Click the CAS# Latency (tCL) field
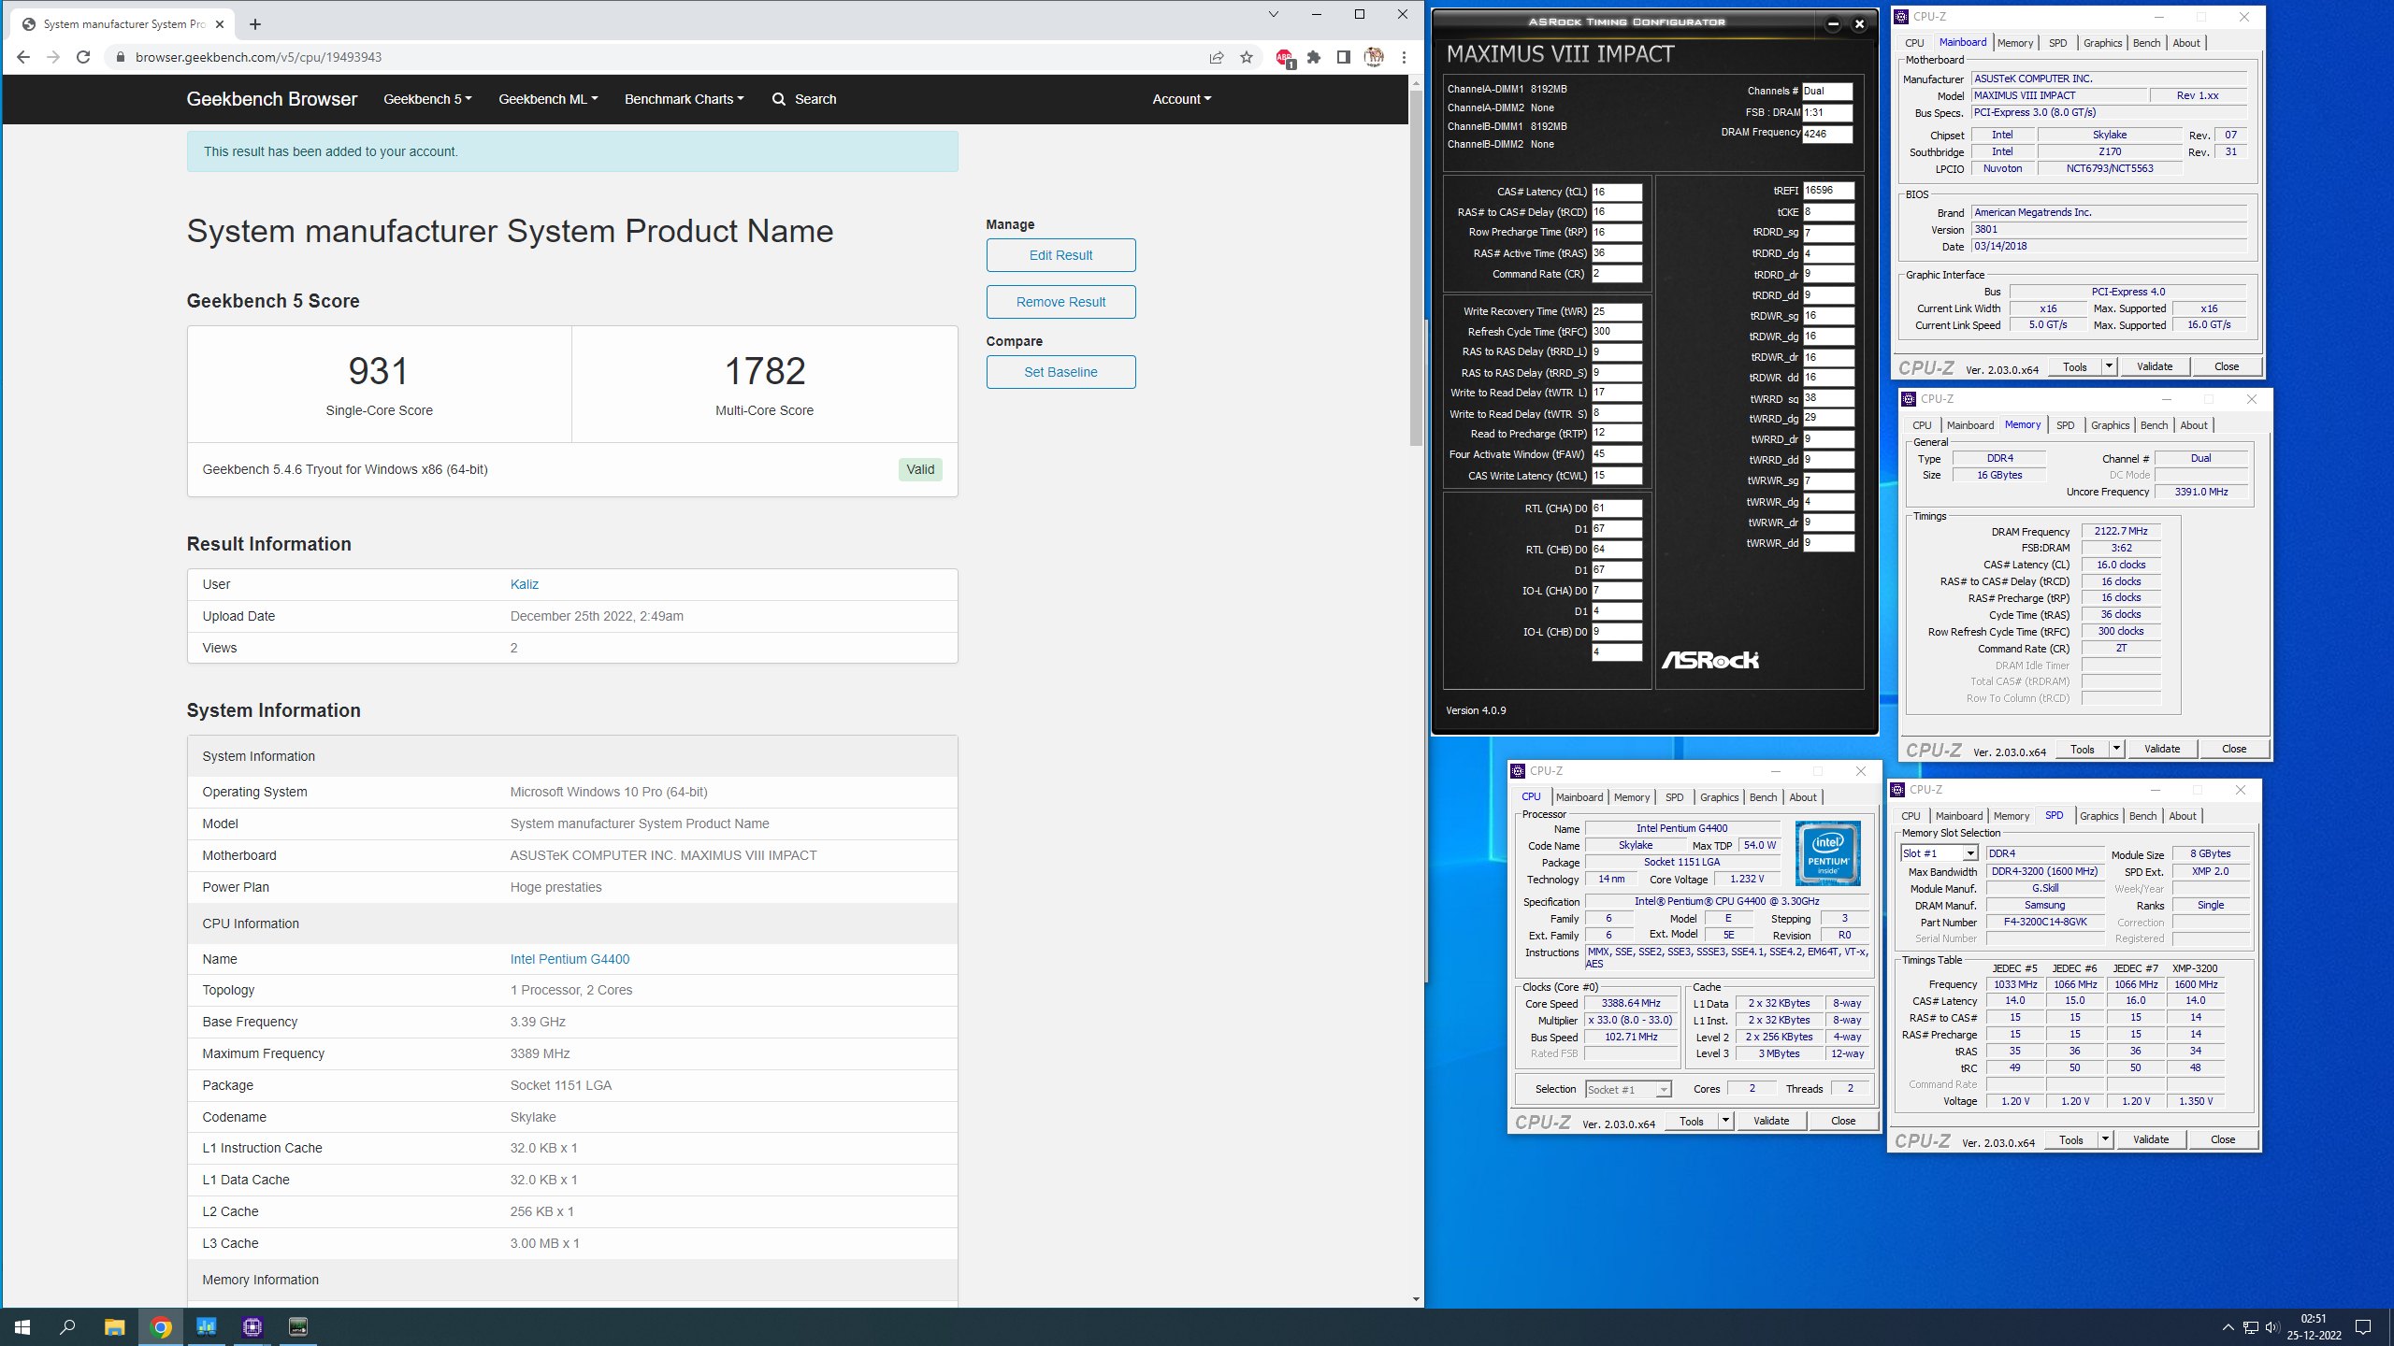Screen dimensions: 2394x1346 1617,192
